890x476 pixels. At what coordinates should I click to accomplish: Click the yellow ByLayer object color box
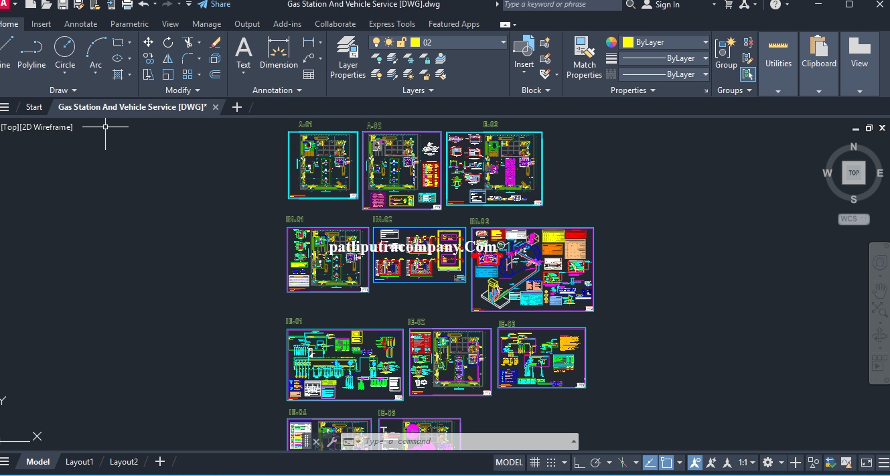(x=627, y=42)
